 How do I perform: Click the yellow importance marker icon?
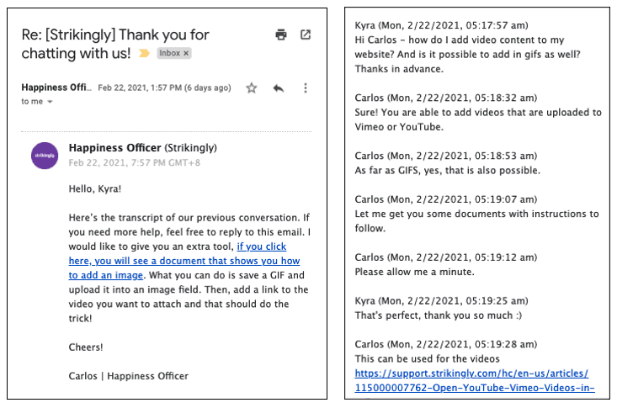point(144,53)
